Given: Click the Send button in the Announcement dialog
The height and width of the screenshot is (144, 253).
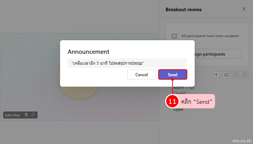Looking at the screenshot, I should pyautogui.click(x=173, y=74).
